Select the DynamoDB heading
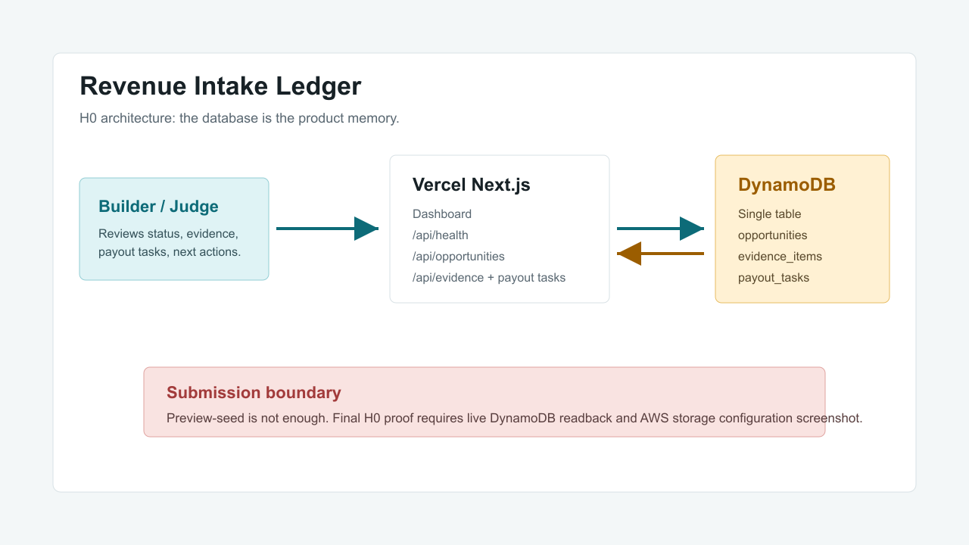The width and height of the screenshot is (969, 545). coord(787,185)
